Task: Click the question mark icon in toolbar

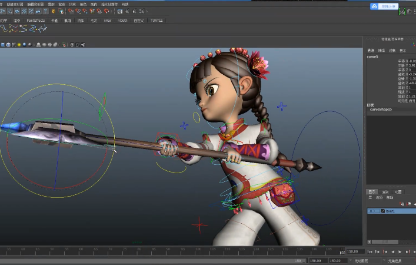Action: click(46, 11)
